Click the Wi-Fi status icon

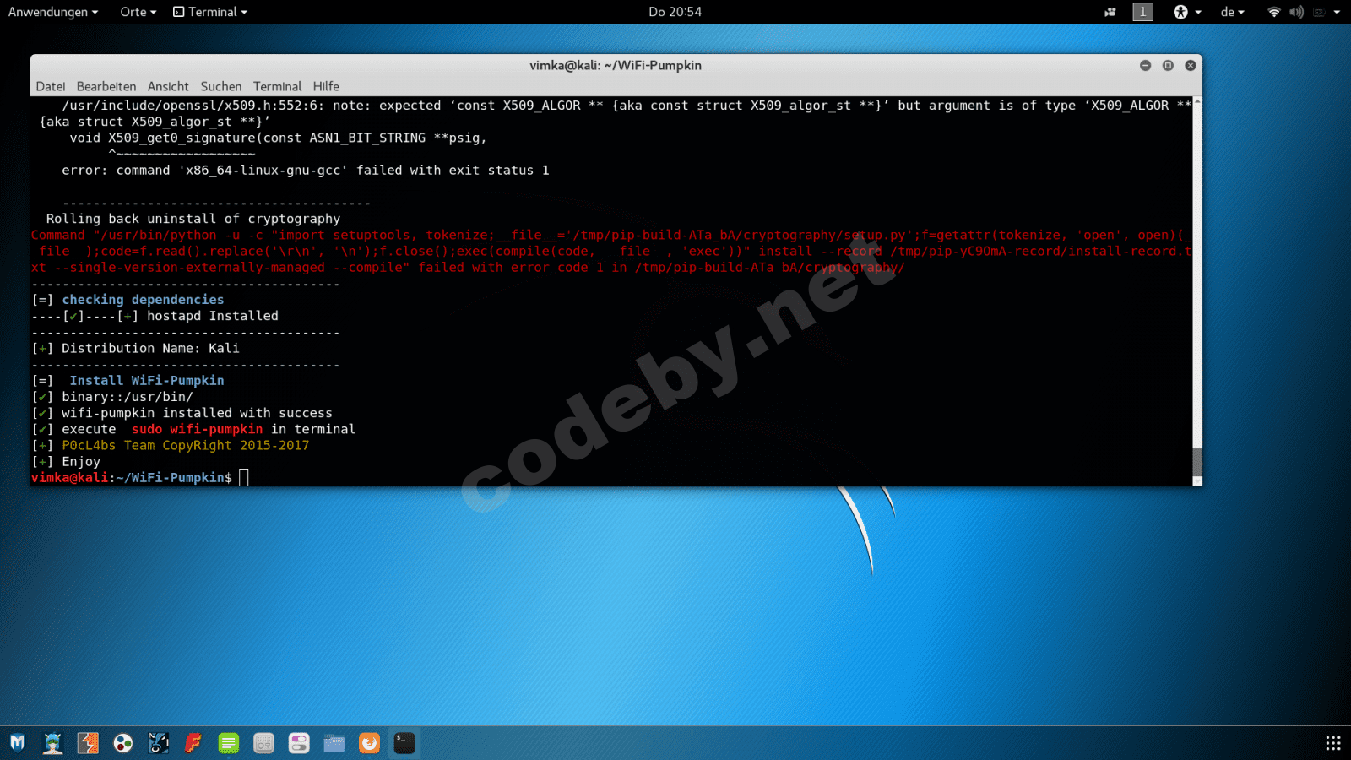pyautogui.click(x=1274, y=12)
